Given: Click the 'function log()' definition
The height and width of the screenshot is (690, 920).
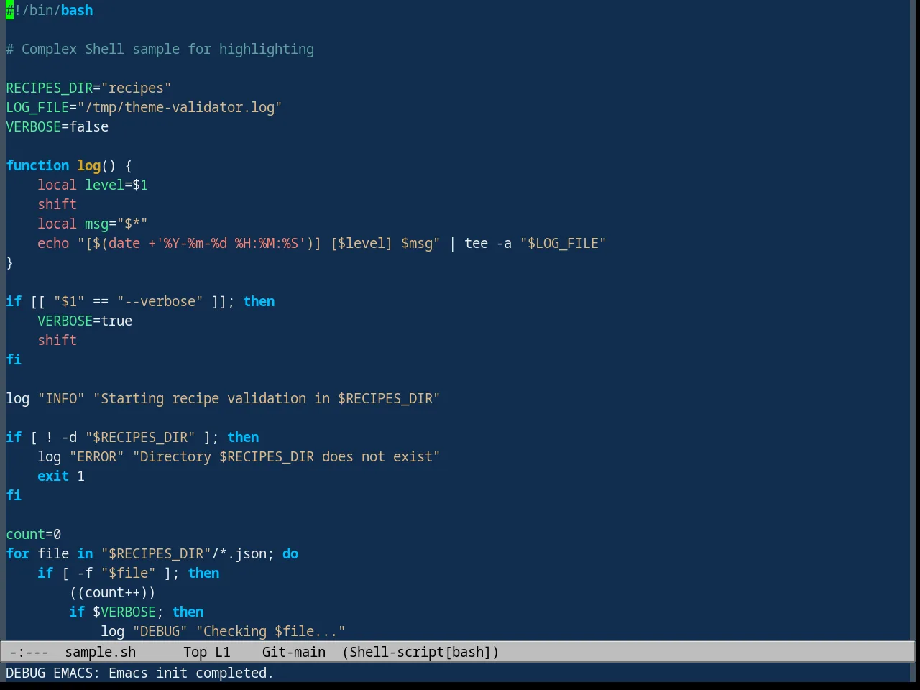Looking at the screenshot, I should click(x=69, y=166).
